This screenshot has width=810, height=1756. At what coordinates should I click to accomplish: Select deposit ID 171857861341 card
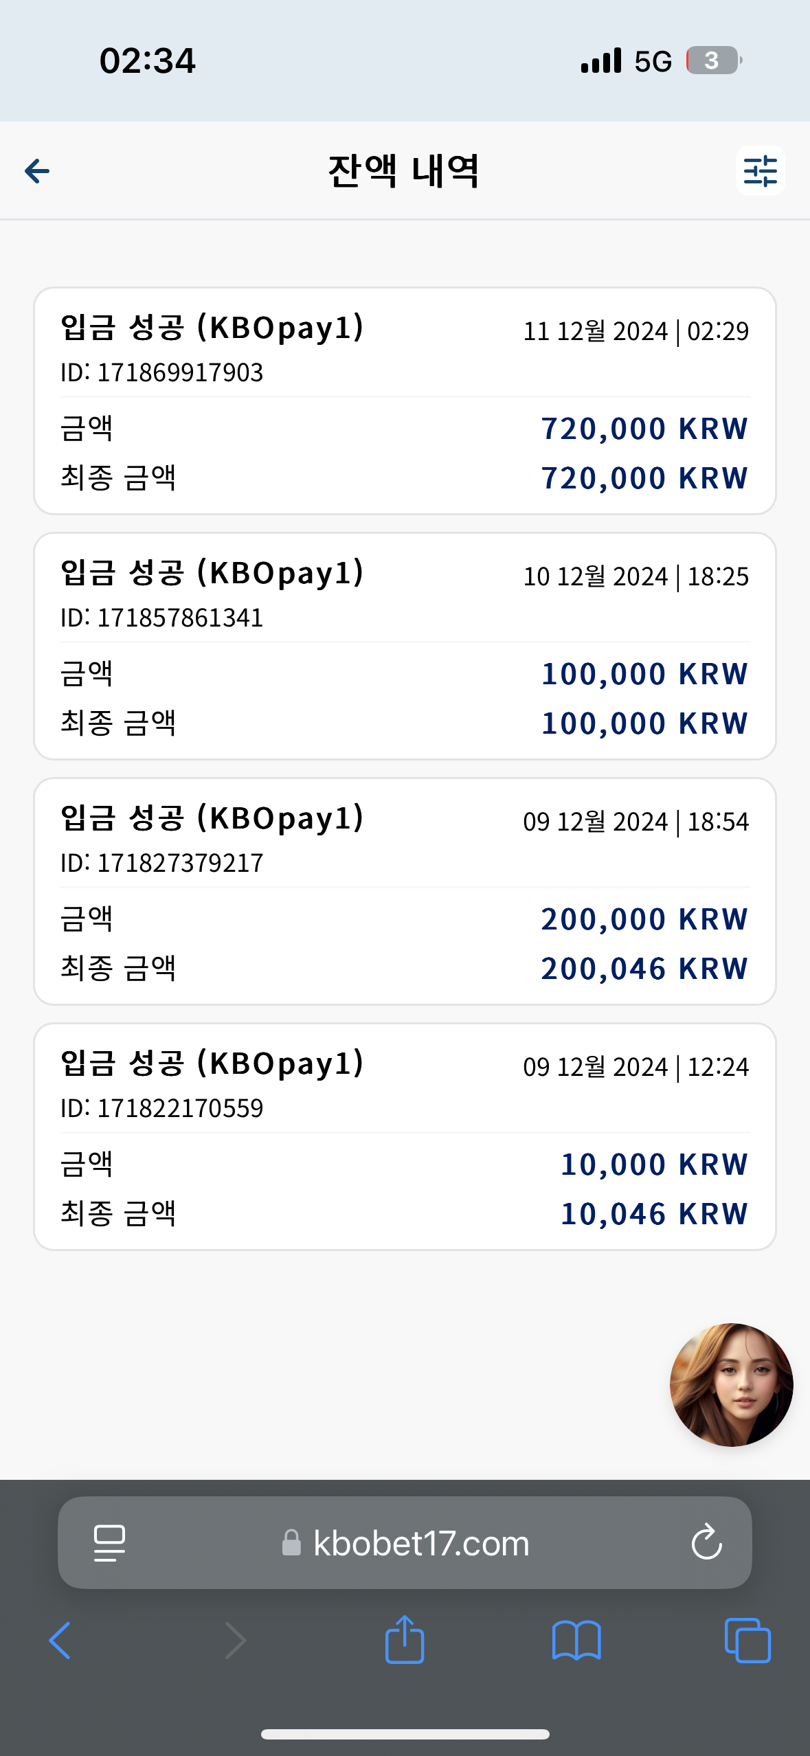click(x=405, y=646)
